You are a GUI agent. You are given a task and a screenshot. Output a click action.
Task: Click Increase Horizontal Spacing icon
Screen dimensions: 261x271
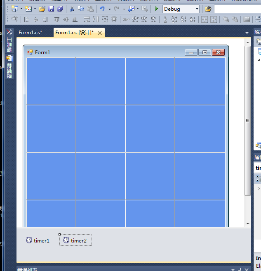(135, 19)
